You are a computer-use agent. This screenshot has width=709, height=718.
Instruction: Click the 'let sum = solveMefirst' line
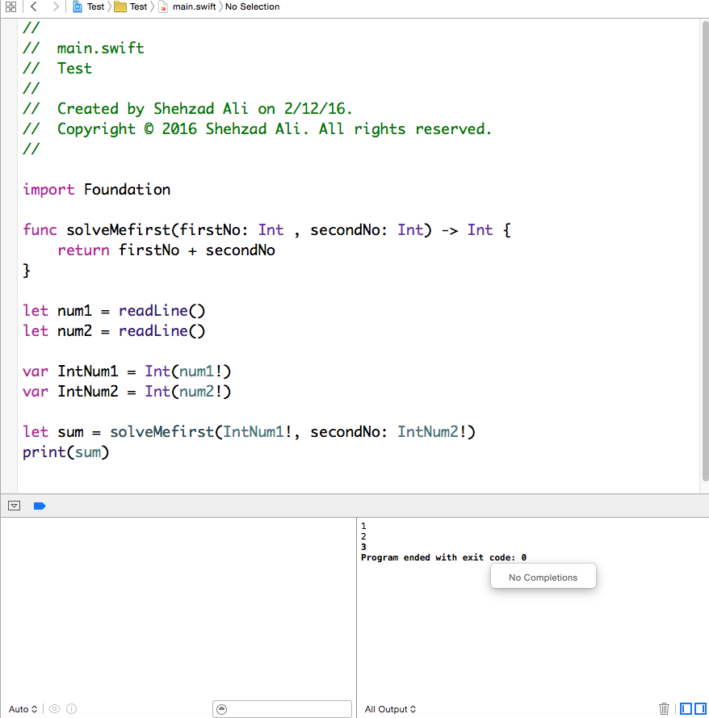pos(249,431)
